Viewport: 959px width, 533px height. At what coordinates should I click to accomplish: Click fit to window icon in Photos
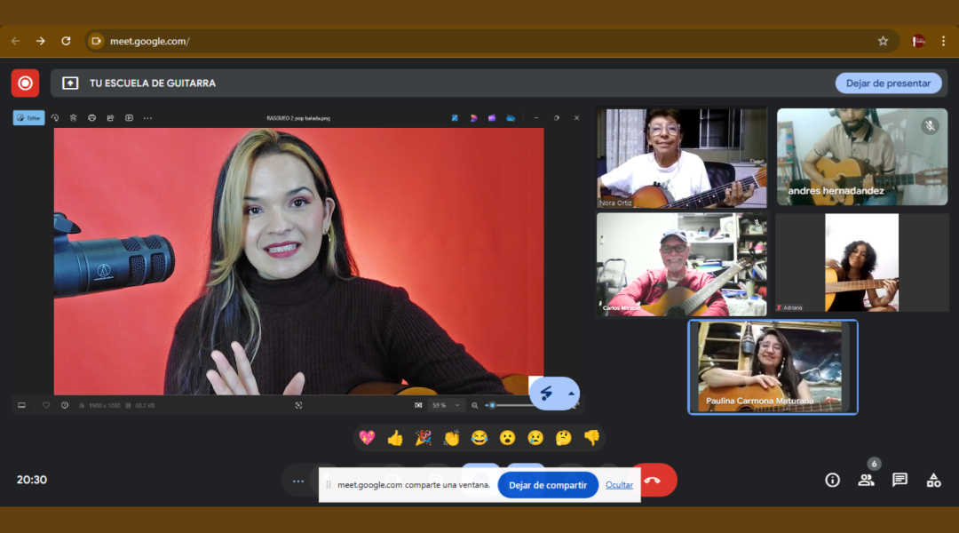pos(418,405)
